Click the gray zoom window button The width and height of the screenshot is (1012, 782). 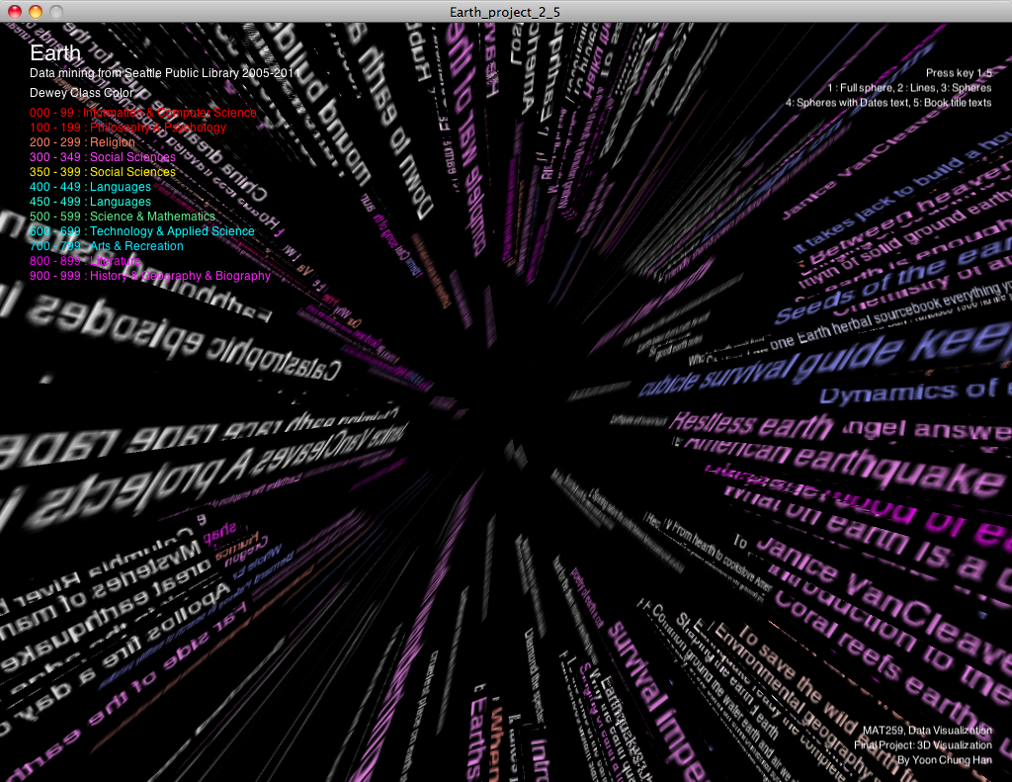tap(56, 11)
